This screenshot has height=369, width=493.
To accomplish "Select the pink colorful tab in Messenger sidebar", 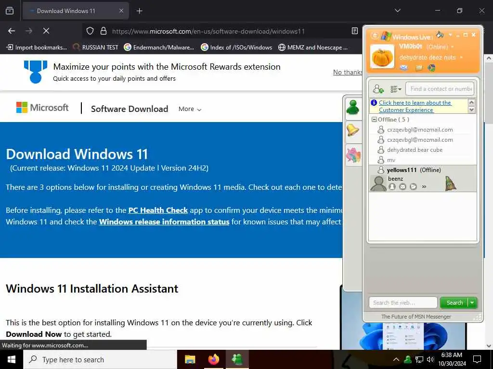I will [353, 155].
